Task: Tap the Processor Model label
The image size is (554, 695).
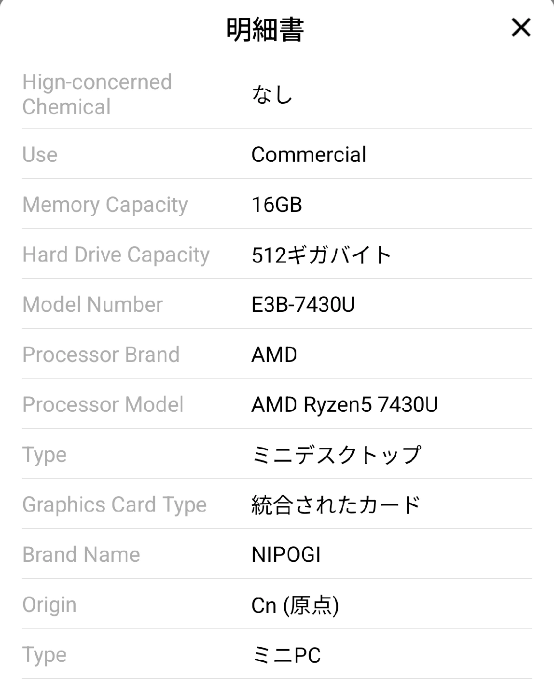Action: [x=103, y=404]
